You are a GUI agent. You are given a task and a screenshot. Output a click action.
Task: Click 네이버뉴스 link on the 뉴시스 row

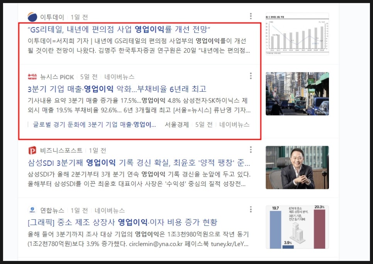(119, 77)
